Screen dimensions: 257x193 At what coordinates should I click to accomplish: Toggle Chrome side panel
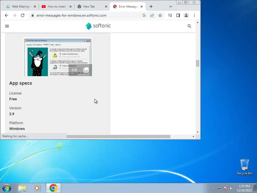click(x=178, y=15)
